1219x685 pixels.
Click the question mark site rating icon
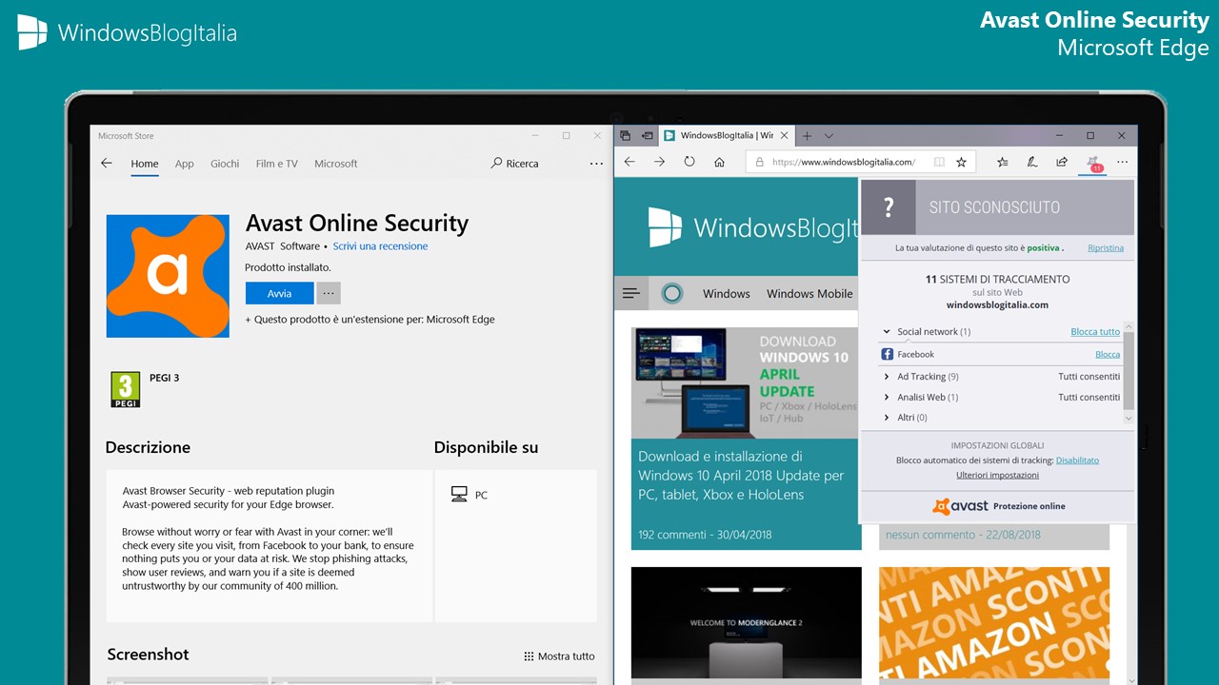(889, 207)
